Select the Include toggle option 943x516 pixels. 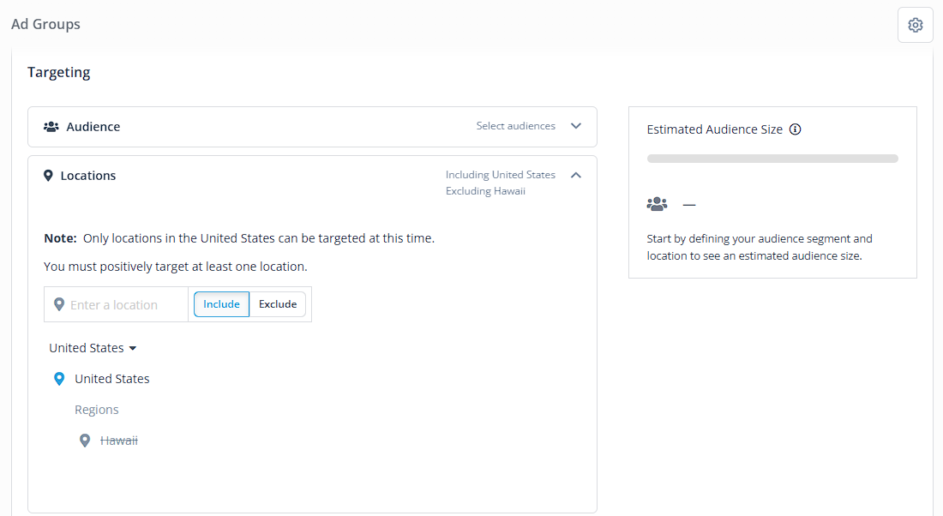221,304
